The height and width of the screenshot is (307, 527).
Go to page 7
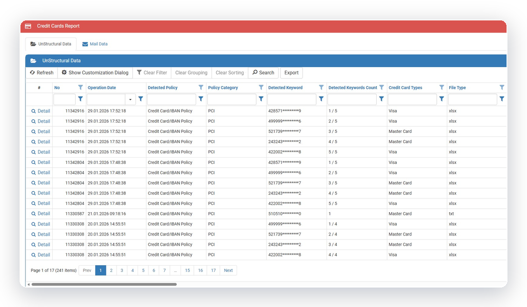164,271
